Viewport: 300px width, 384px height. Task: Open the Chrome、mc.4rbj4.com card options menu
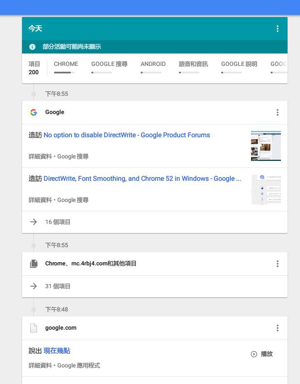point(277,264)
